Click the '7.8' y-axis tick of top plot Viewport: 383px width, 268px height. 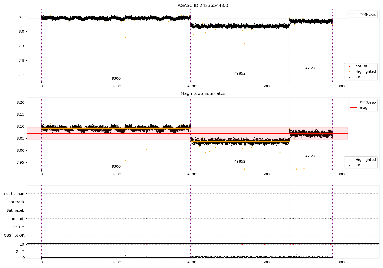coord(21,60)
